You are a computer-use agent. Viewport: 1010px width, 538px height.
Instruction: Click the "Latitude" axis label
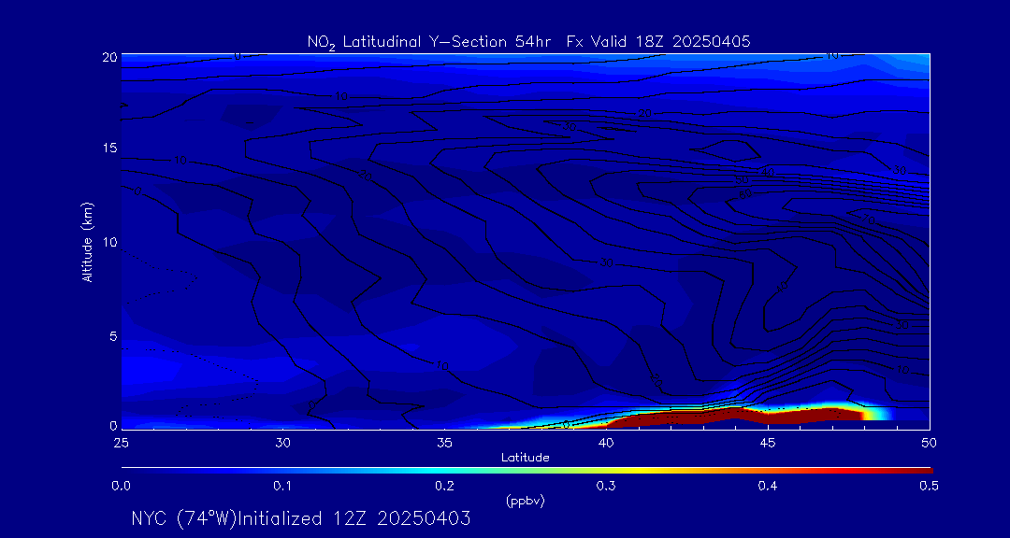pos(526,458)
